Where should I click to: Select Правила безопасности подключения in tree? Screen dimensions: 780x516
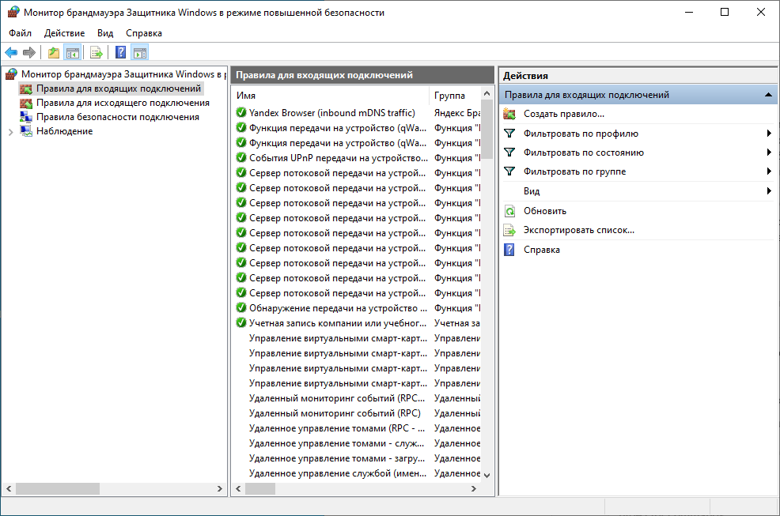tap(117, 117)
